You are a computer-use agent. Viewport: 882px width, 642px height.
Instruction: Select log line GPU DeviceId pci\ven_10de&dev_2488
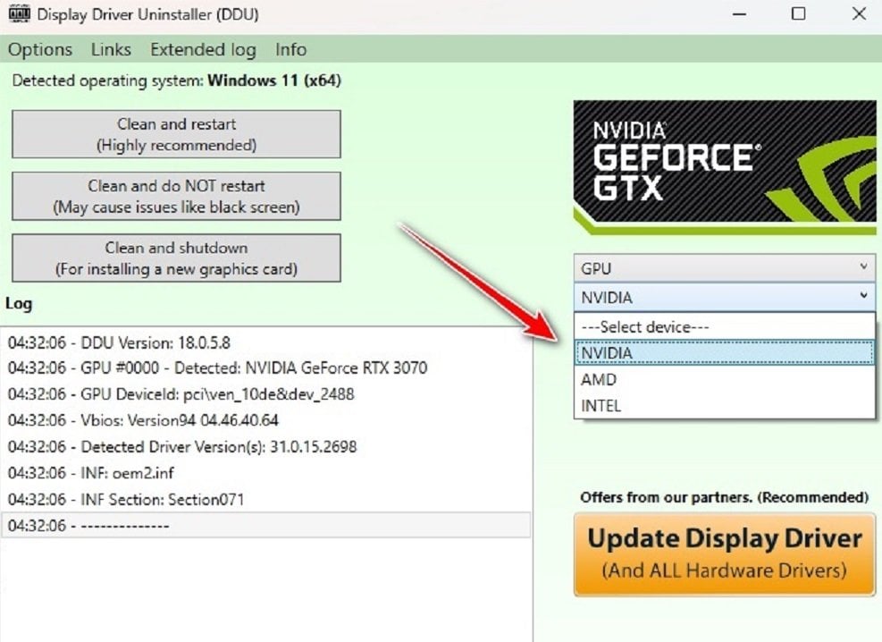click(265, 393)
